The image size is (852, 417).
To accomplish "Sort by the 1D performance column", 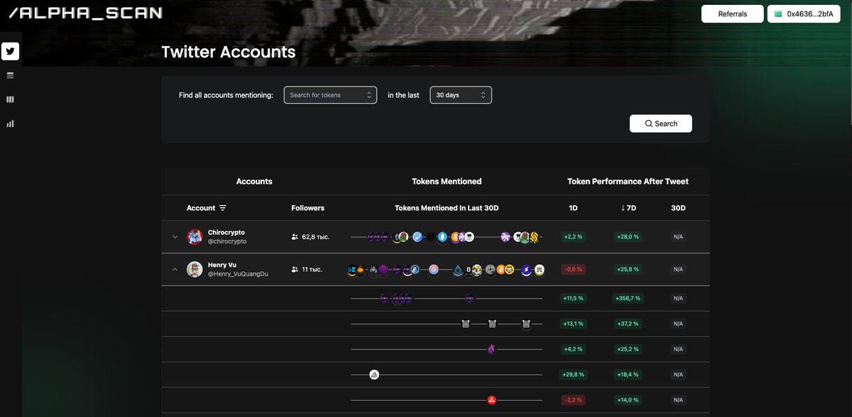I will click(x=573, y=208).
